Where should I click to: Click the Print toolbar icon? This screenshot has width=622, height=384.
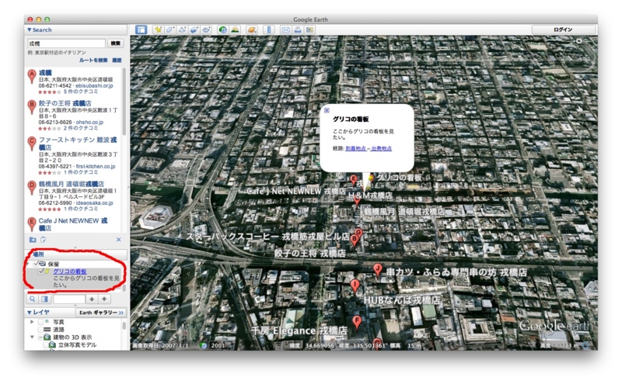[298, 29]
